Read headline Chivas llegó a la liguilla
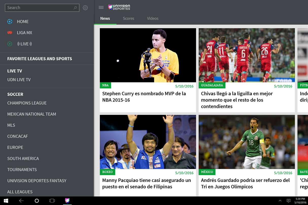 click(237, 100)
